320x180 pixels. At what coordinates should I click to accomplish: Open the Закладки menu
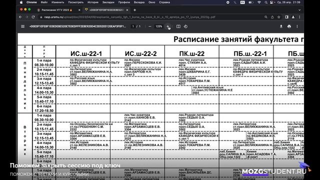(x=108, y=2)
